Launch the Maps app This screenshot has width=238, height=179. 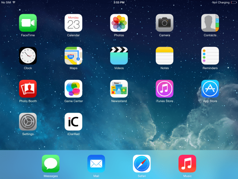click(74, 56)
